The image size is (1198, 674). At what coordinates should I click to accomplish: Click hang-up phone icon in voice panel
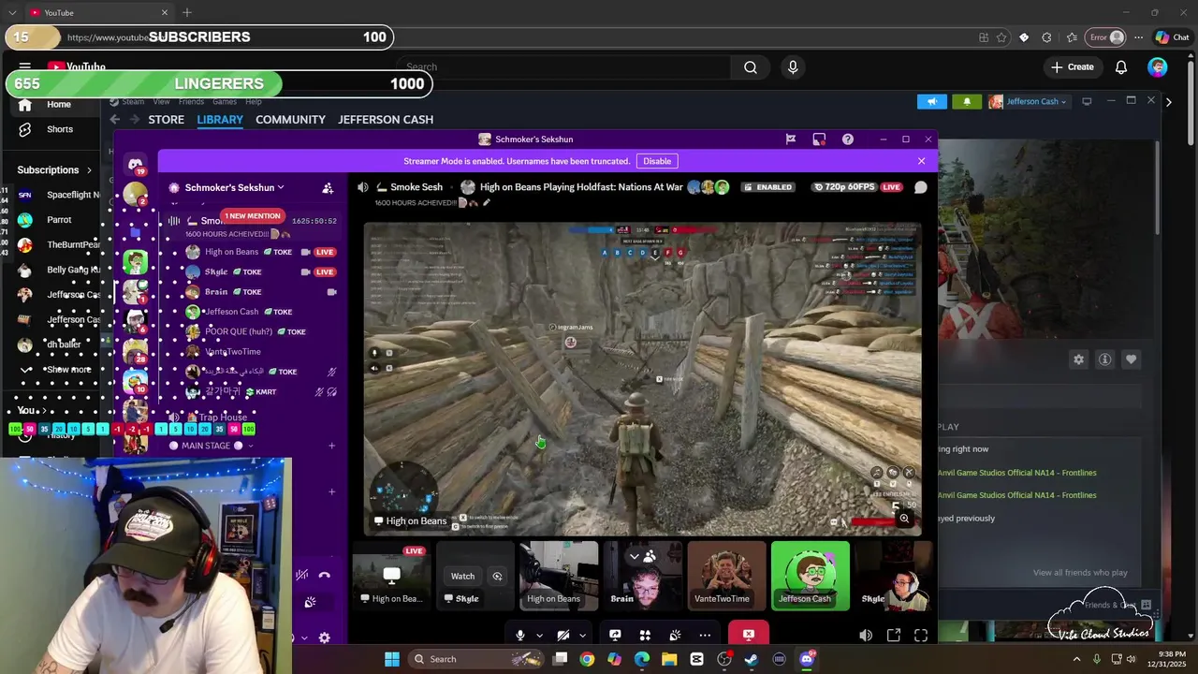(x=324, y=575)
